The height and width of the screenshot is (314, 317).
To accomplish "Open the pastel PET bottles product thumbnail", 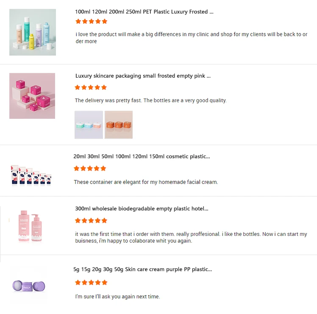I will tap(33, 32).
